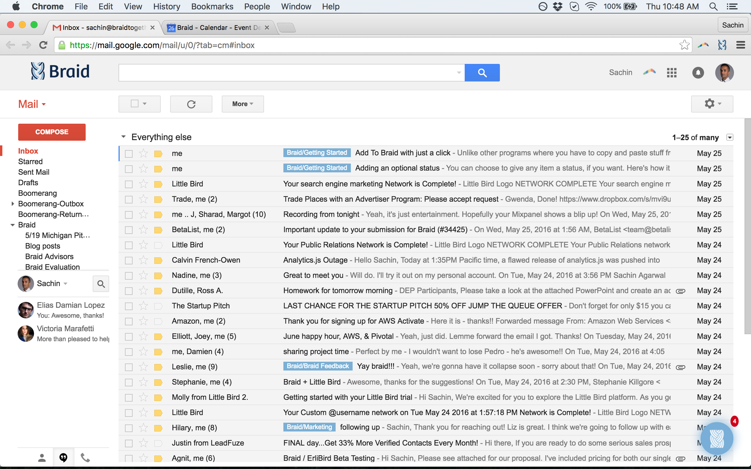Open the More actions dropdown
Screen dimensions: 751x469
point(243,104)
